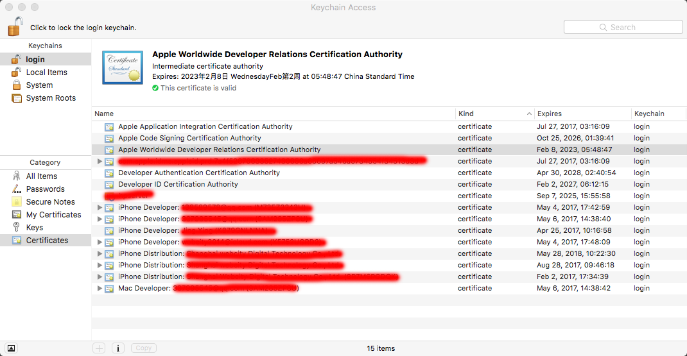Select Apple Code Signing Certification Authority row
The height and width of the screenshot is (356, 687).
point(389,139)
